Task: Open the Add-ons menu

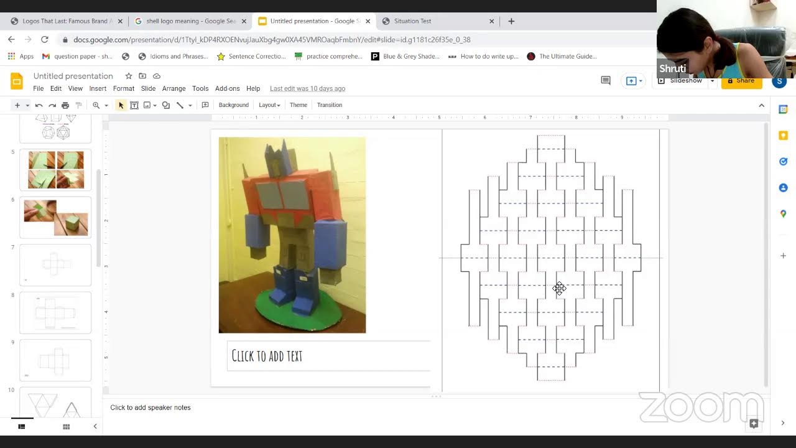Action: pyautogui.click(x=228, y=88)
